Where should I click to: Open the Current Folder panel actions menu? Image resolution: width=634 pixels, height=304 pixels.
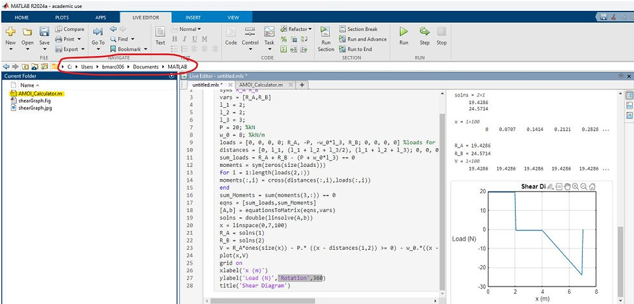(x=171, y=76)
